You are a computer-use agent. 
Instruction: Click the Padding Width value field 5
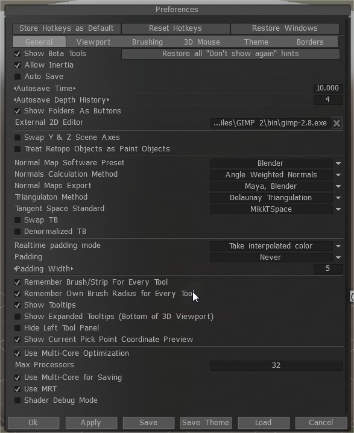tap(328, 268)
